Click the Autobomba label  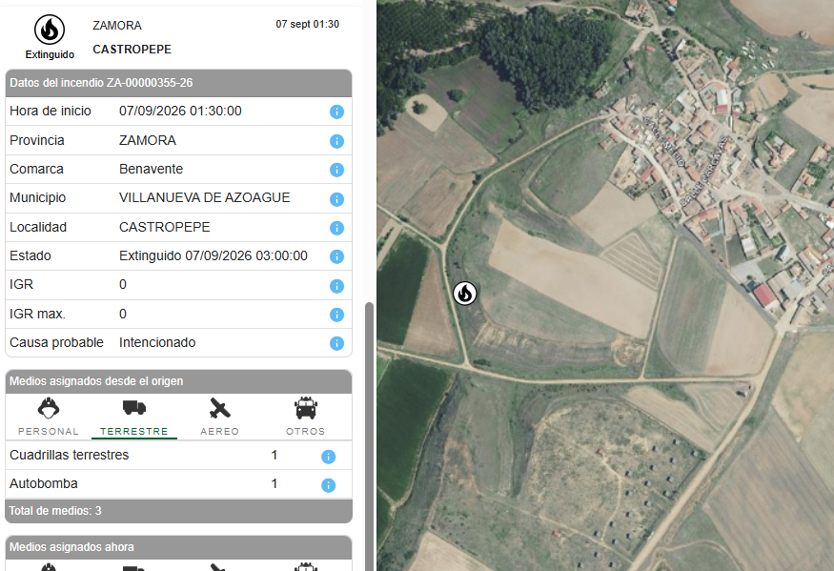(44, 483)
